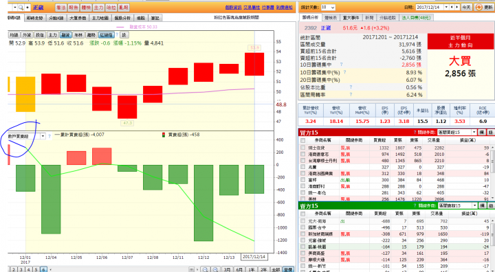The width and height of the screenshot is (495, 272).
Task: Toggle the highlighted 融資 overlay button
Action: (66, 35)
